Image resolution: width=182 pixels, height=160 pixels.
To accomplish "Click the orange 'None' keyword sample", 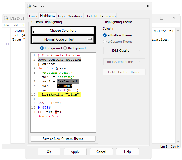I will 72,90.
